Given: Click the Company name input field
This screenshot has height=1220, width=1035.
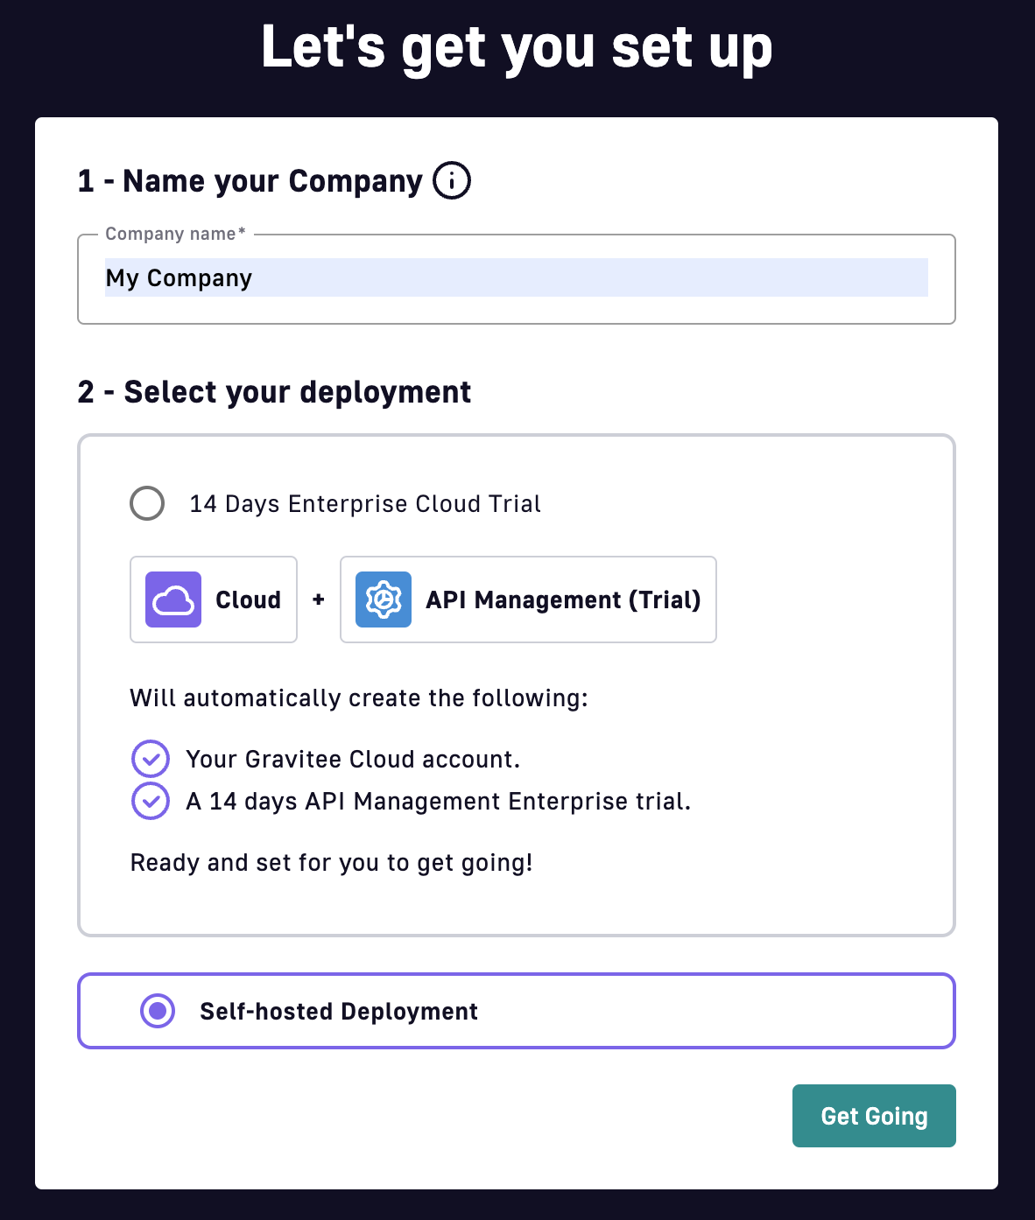Looking at the screenshot, I should click(516, 278).
